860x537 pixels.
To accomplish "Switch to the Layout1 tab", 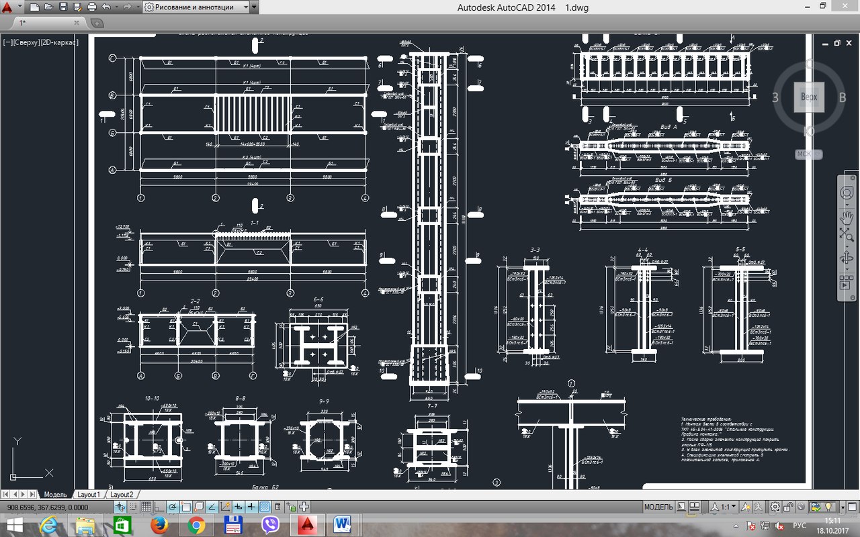I will (89, 495).
